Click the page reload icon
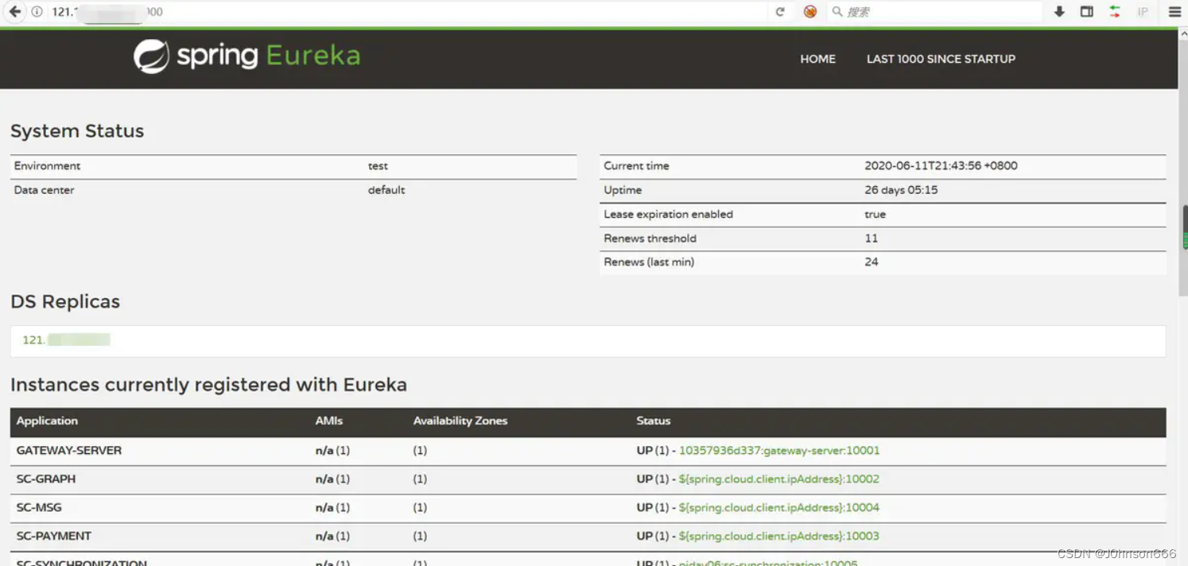1188x566 pixels. (x=780, y=11)
